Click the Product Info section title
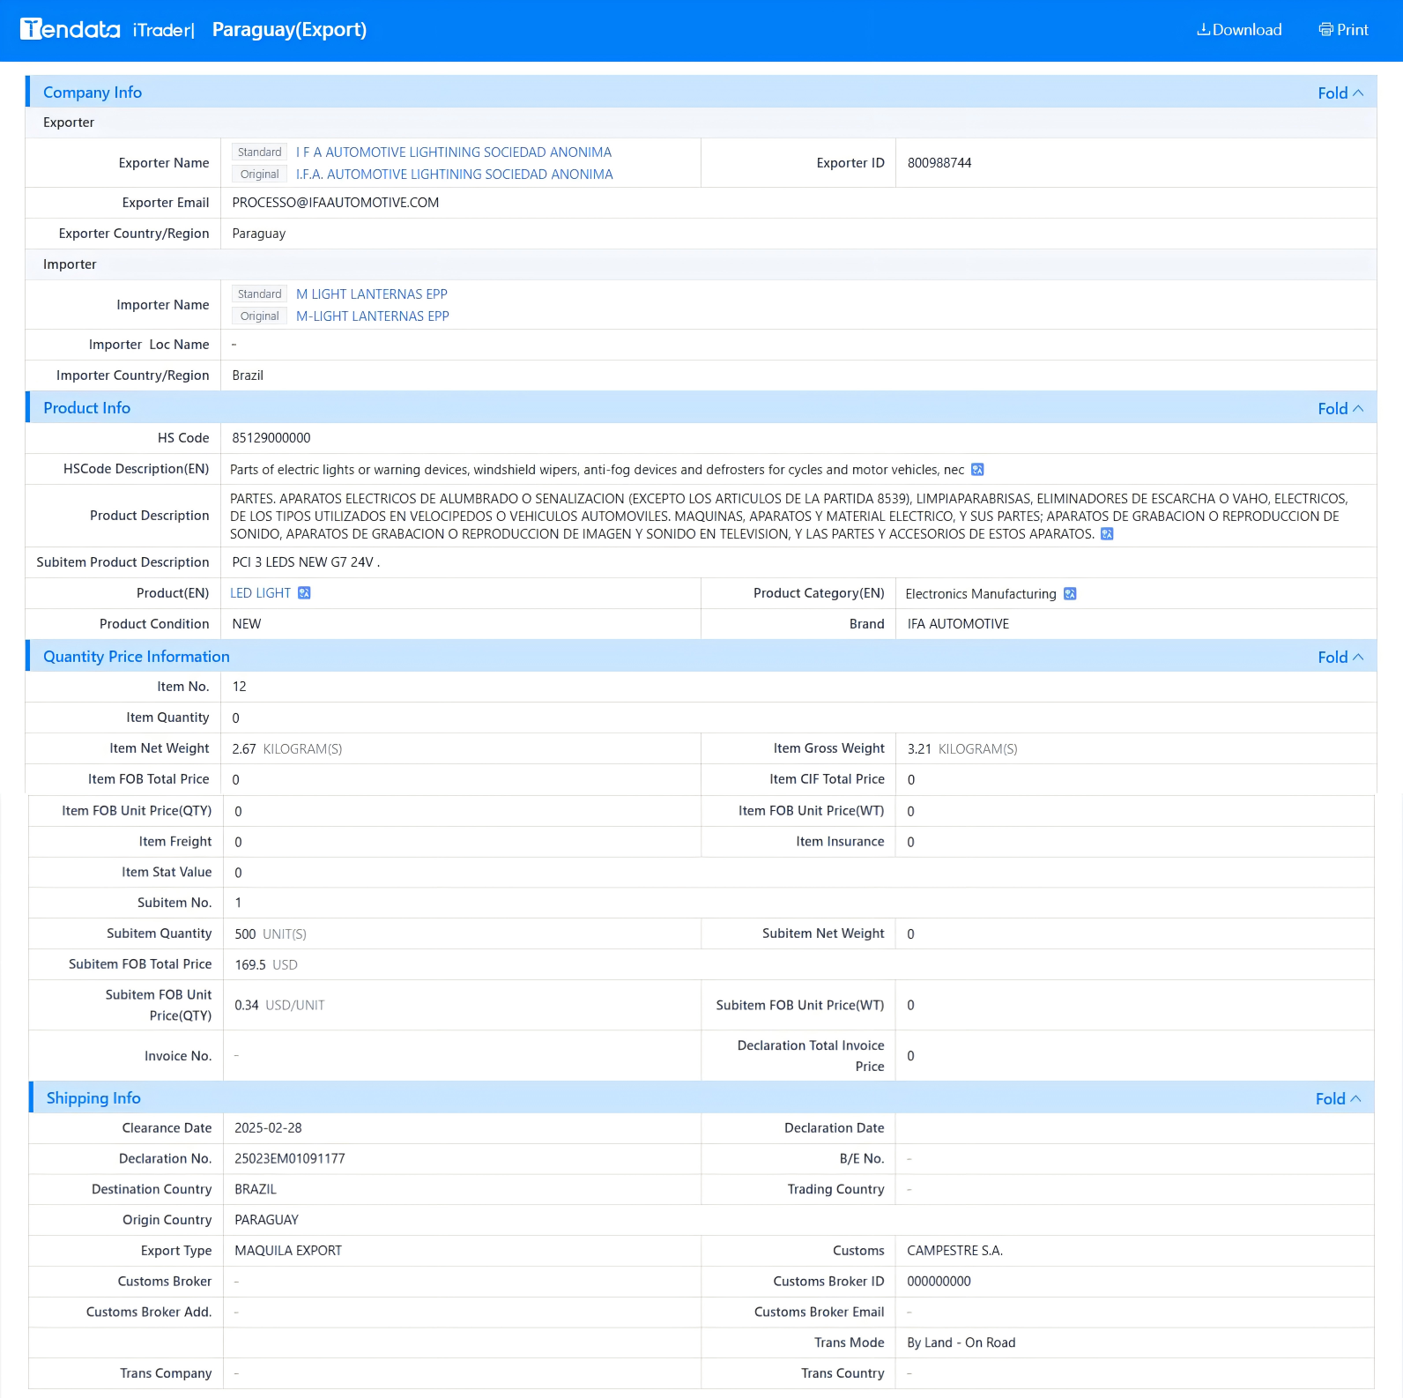This screenshot has height=1398, width=1403. 86,408
